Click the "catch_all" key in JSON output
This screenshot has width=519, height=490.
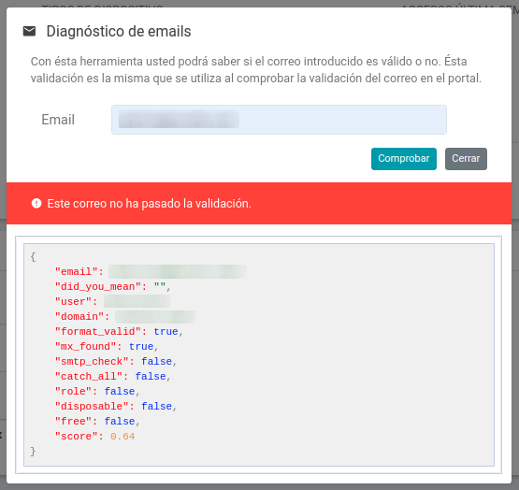pos(89,377)
